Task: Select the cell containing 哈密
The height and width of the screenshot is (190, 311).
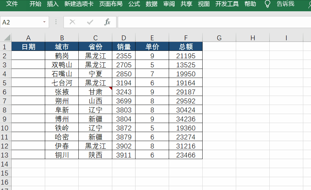Action: click(x=62, y=137)
